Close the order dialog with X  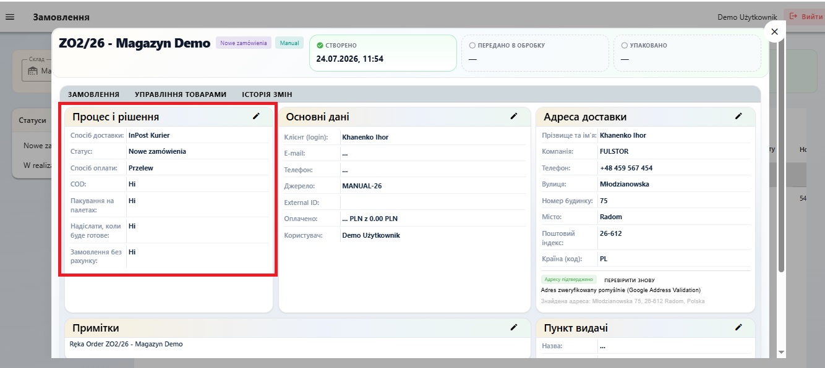coord(775,31)
